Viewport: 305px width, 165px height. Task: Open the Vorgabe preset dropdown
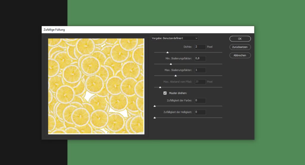pyautogui.click(x=175, y=38)
